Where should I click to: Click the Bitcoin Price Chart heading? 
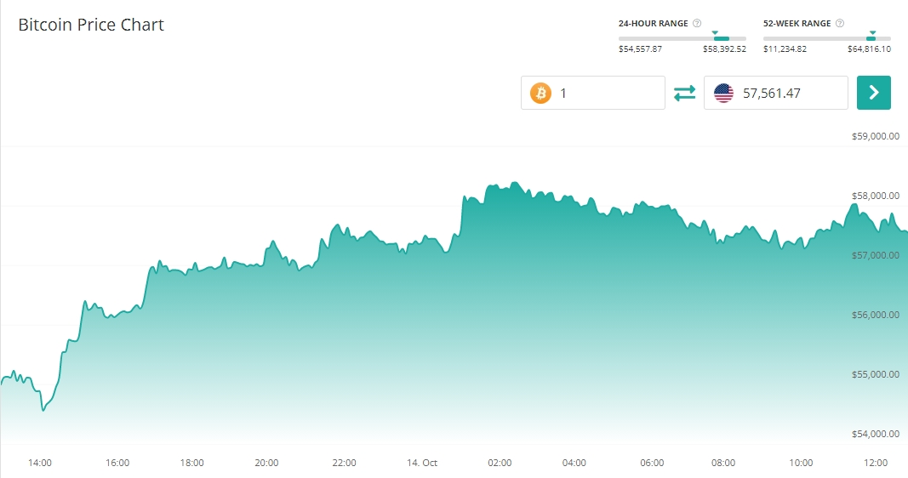pyautogui.click(x=91, y=25)
